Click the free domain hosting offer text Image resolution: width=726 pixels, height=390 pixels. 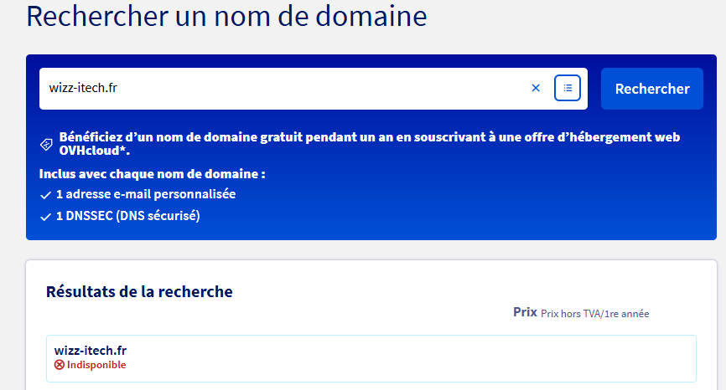[x=370, y=144]
